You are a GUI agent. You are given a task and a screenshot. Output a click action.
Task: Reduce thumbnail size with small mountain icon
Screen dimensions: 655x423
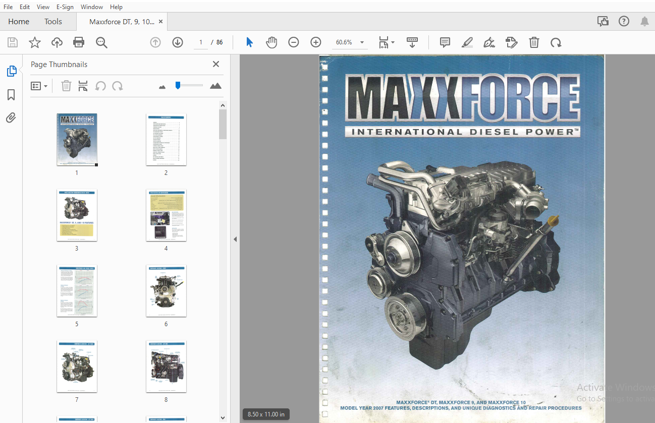pos(162,87)
